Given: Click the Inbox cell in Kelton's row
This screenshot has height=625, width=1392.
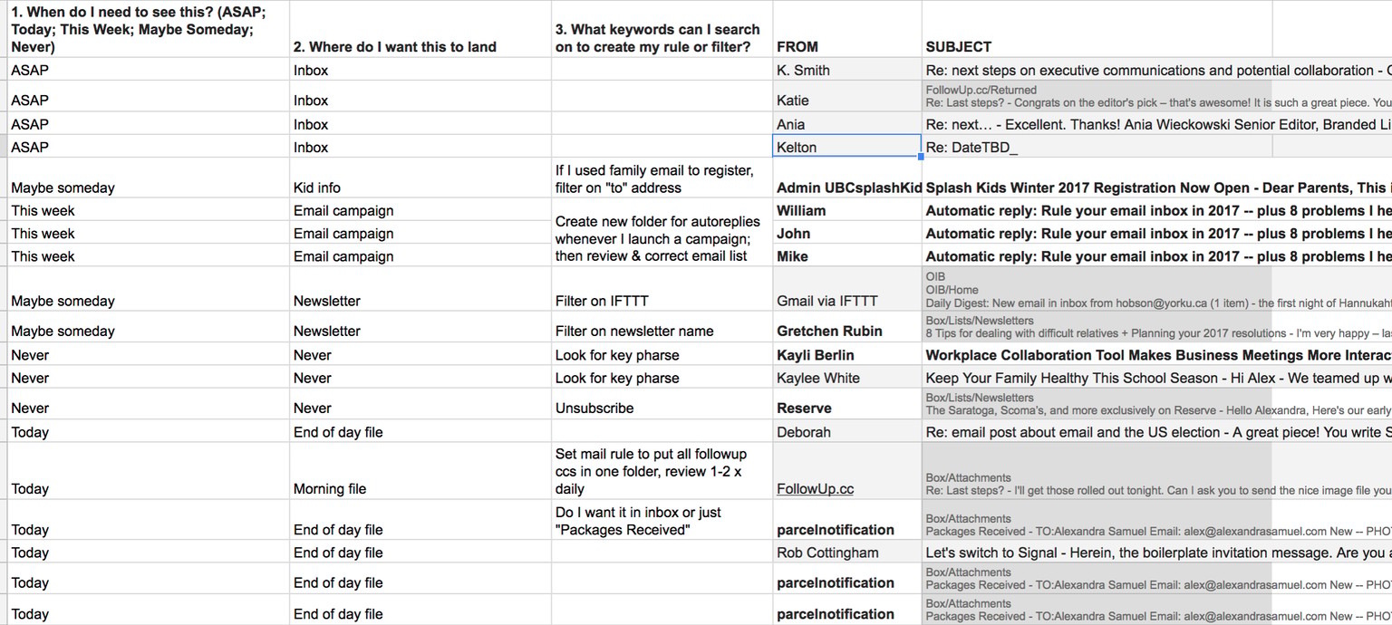Looking at the screenshot, I should pos(420,147).
